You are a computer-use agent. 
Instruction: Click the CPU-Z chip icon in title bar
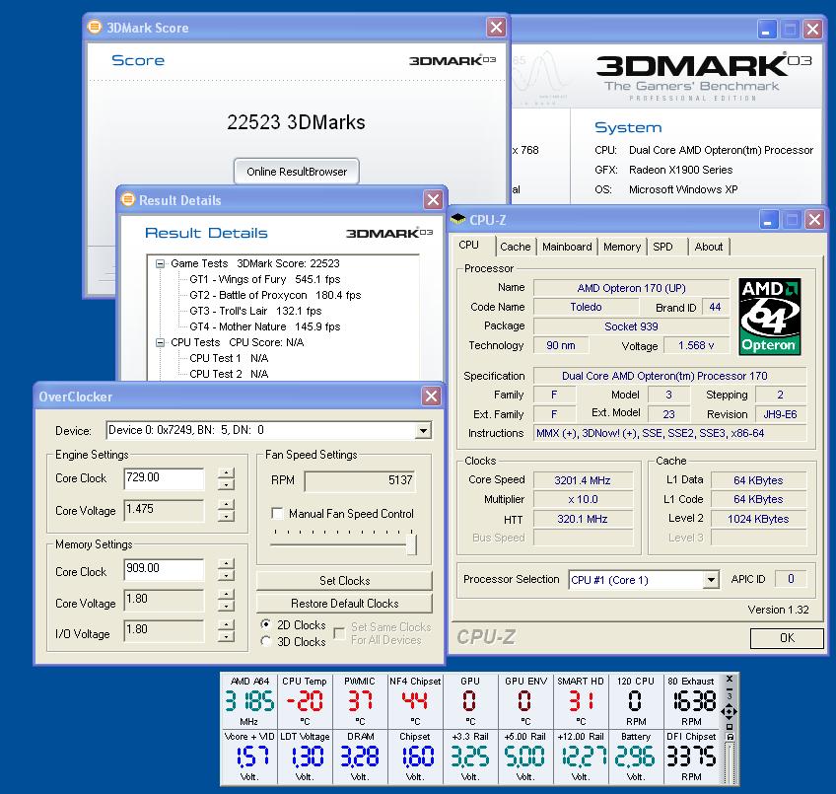pyautogui.click(x=458, y=218)
